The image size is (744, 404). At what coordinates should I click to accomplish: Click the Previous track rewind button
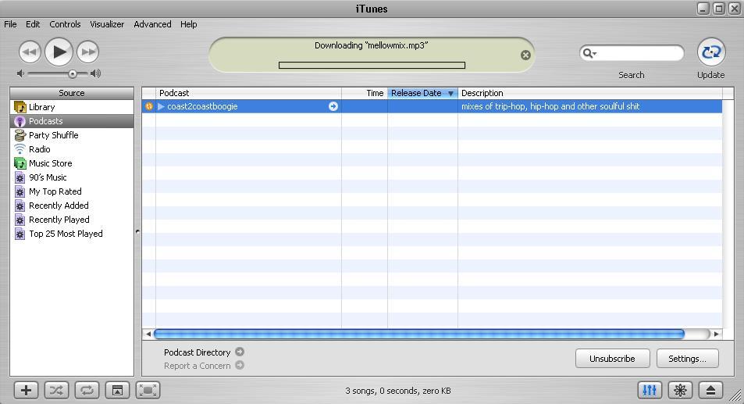30,52
